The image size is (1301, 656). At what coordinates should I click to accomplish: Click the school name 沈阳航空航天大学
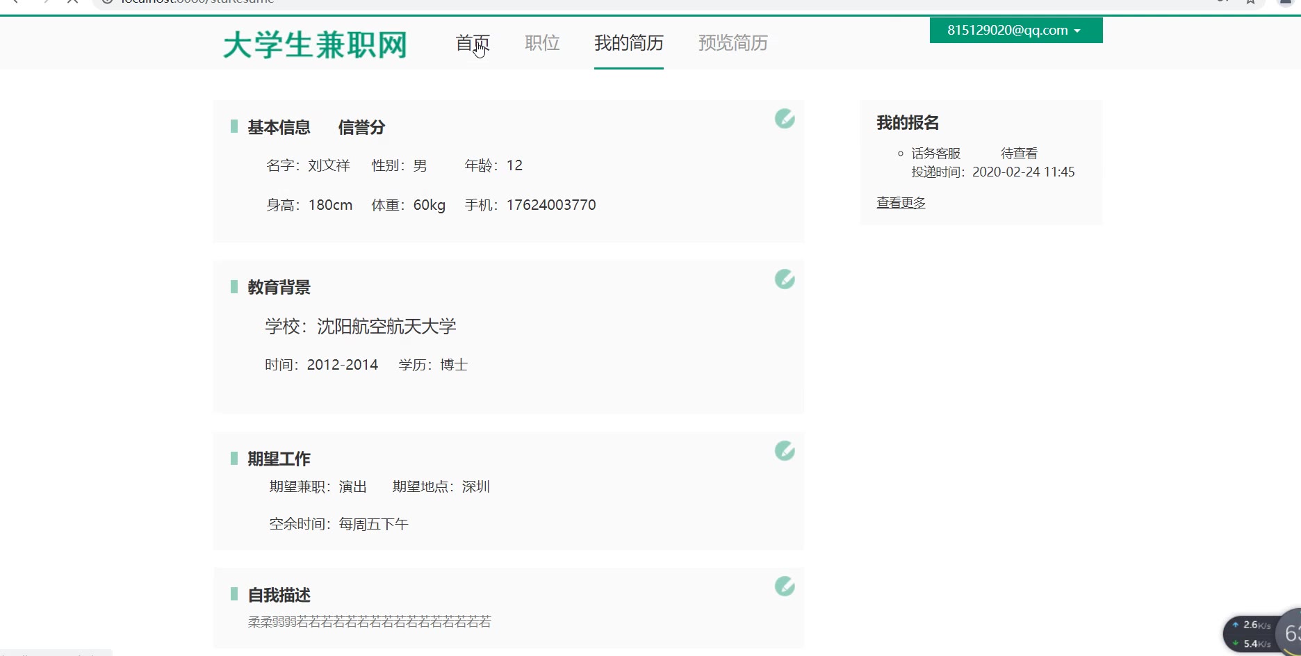[386, 327]
